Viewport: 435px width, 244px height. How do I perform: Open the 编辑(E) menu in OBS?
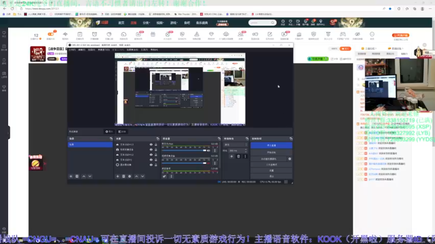click(82, 50)
